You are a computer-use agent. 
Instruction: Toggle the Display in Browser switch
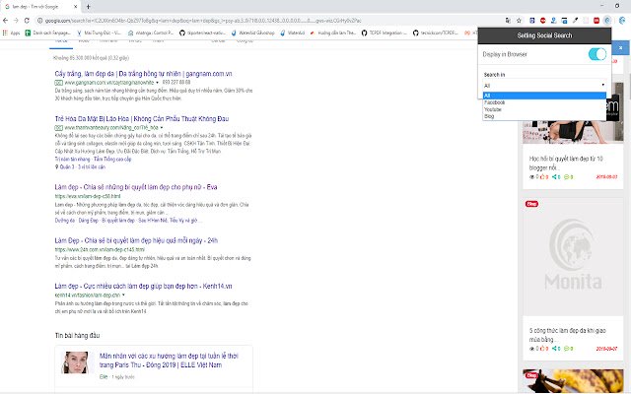[597, 54]
